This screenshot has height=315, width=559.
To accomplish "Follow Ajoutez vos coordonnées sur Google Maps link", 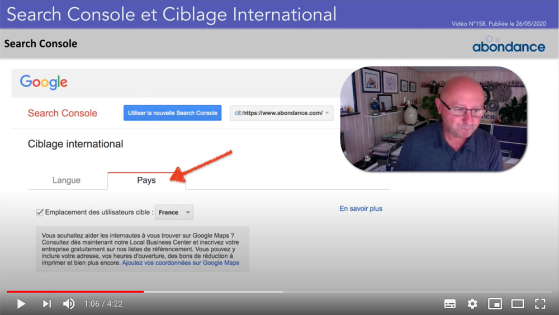I will (x=181, y=262).
